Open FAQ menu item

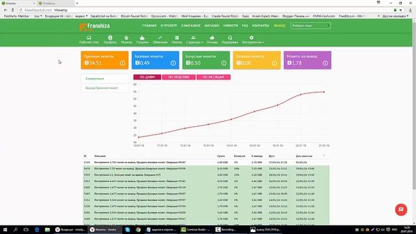[245, 26]
